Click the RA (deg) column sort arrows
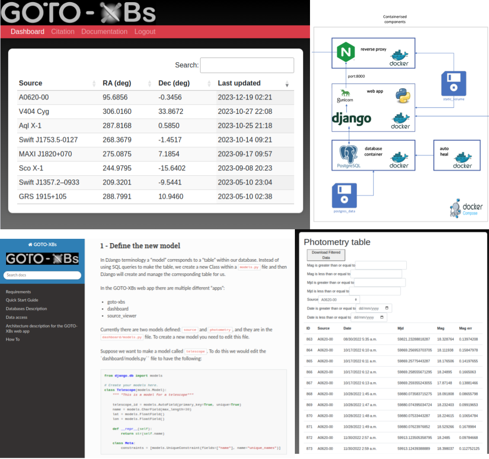 click(150, 83)
